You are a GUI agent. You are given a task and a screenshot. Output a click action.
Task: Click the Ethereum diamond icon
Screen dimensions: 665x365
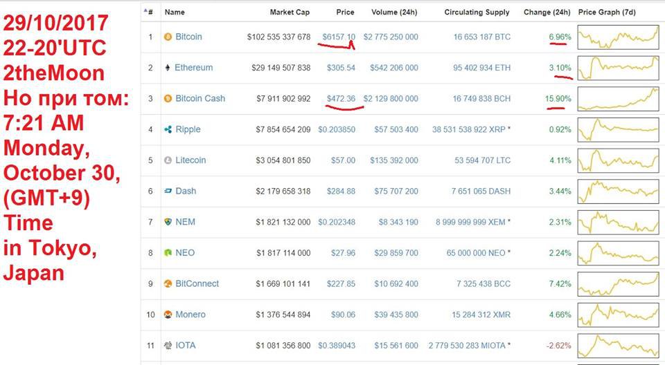tap(168, 68)
